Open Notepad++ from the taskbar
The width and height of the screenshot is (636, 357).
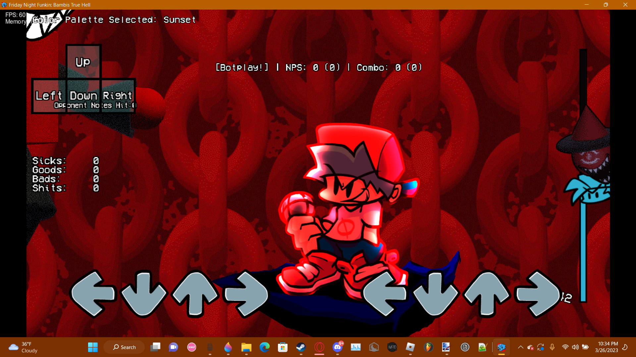point(483,347)
